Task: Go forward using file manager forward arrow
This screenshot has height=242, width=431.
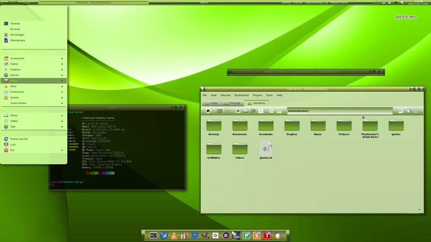Action: click(x=416, y=111)
